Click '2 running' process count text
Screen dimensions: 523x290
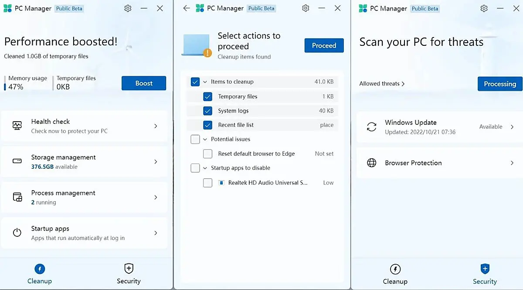44,202
